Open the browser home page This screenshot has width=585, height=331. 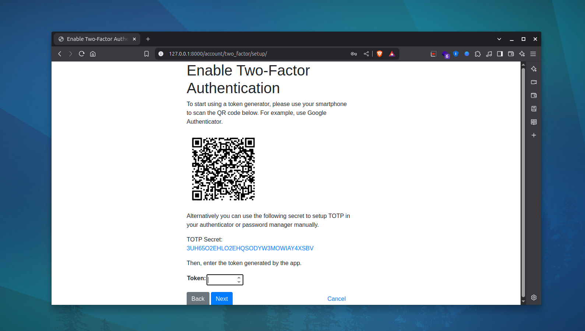point(93,54)
